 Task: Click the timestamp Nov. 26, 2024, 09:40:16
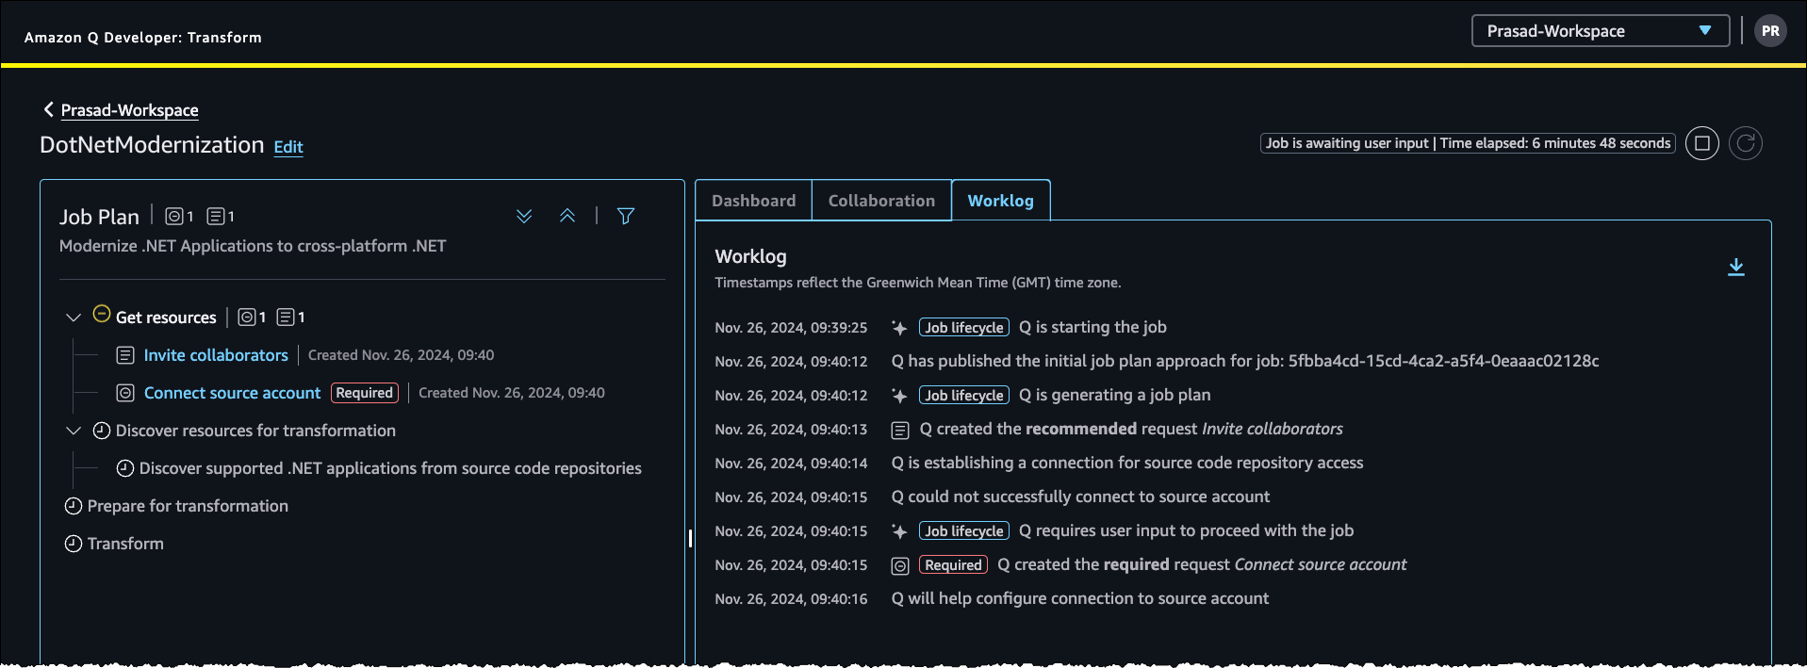(x=791, y=599)
